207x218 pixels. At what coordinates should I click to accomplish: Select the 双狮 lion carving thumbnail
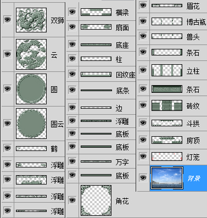(x=31, y=20)
